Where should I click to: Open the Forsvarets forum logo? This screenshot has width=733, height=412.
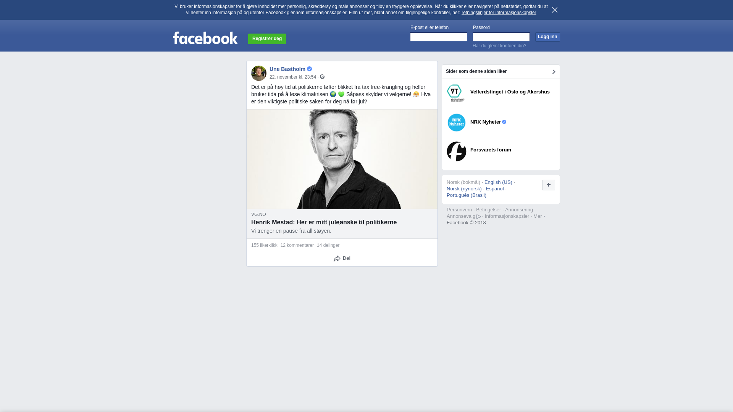coord(457,151)
